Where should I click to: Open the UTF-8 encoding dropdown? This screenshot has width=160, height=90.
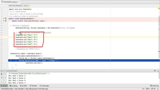click(153, 89)
